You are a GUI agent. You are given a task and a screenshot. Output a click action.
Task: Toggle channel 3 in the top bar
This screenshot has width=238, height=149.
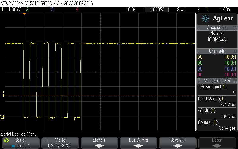pos(52,9)
